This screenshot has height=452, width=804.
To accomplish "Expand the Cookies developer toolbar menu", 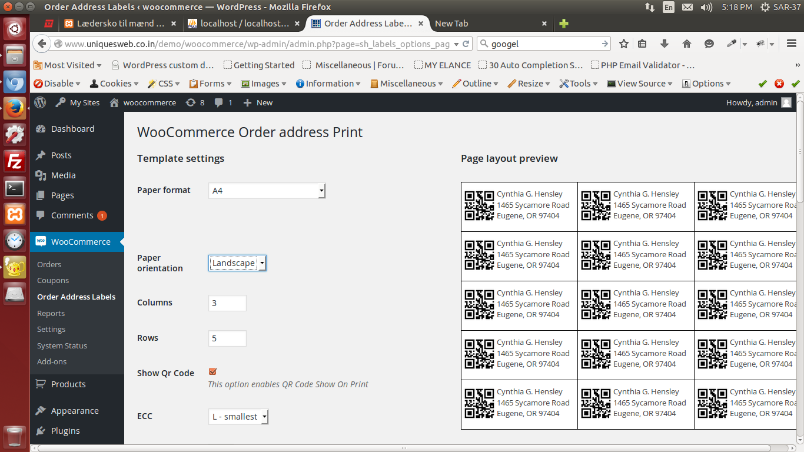I will tap(114, 84).
